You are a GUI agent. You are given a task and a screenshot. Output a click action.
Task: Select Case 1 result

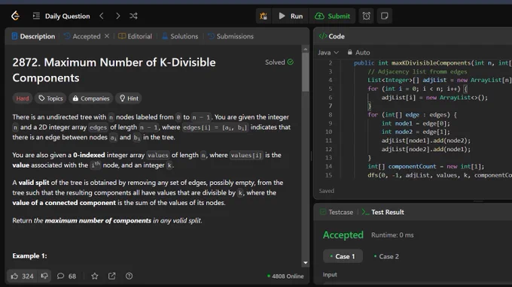pos(343,256)
